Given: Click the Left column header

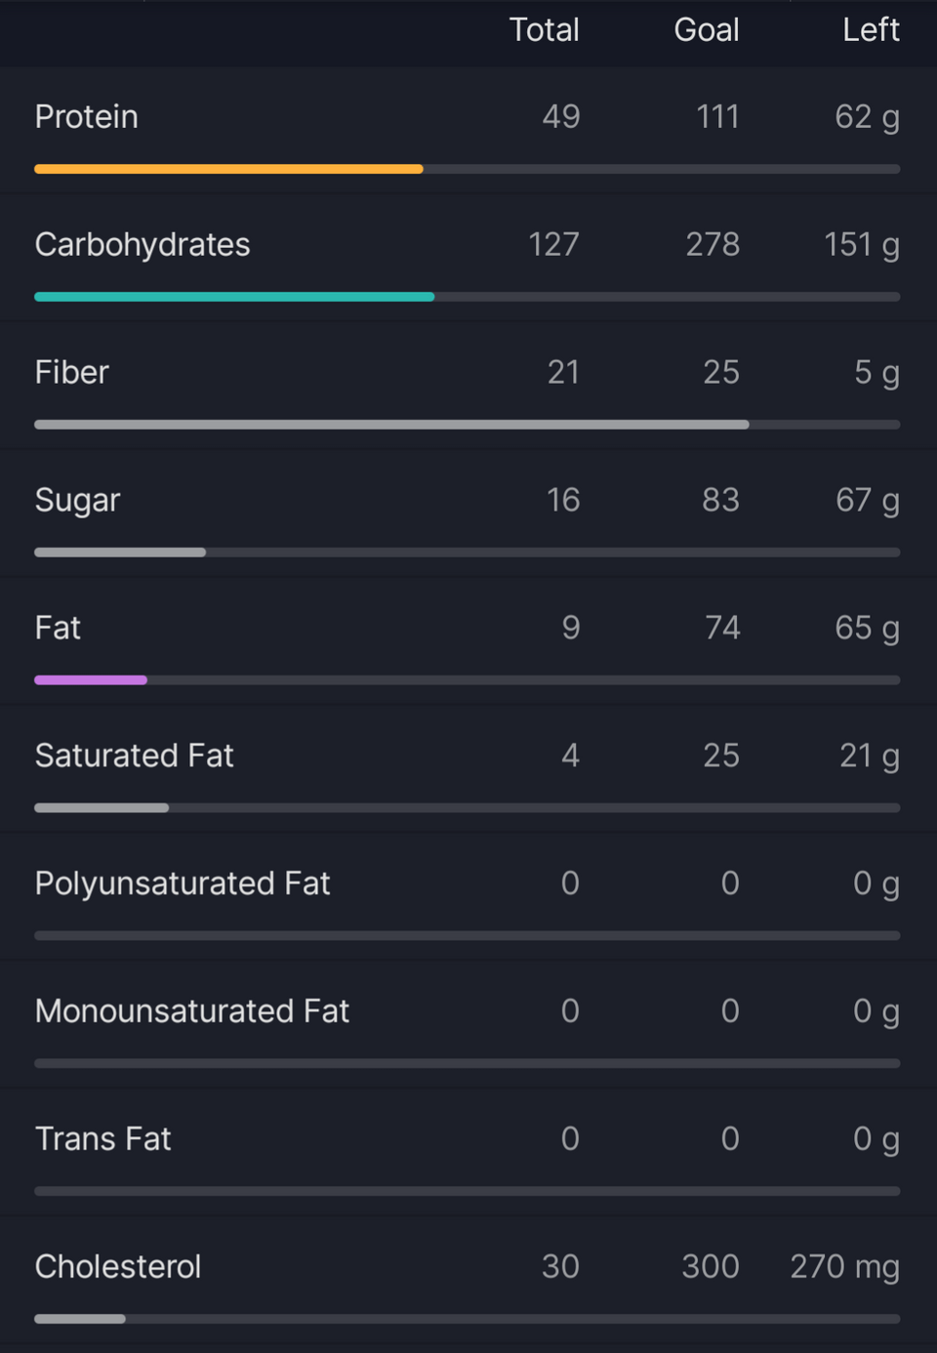Looking at the screenshot, I should (x=871, y=30).
